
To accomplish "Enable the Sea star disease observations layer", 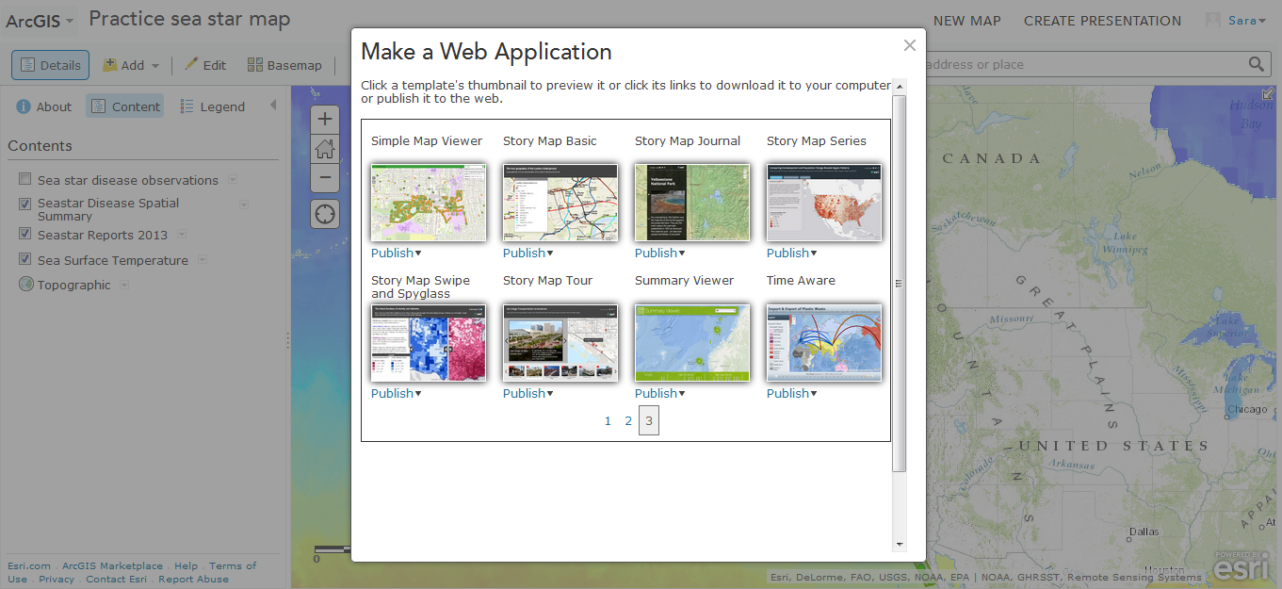I will click(x=24, y=178).
